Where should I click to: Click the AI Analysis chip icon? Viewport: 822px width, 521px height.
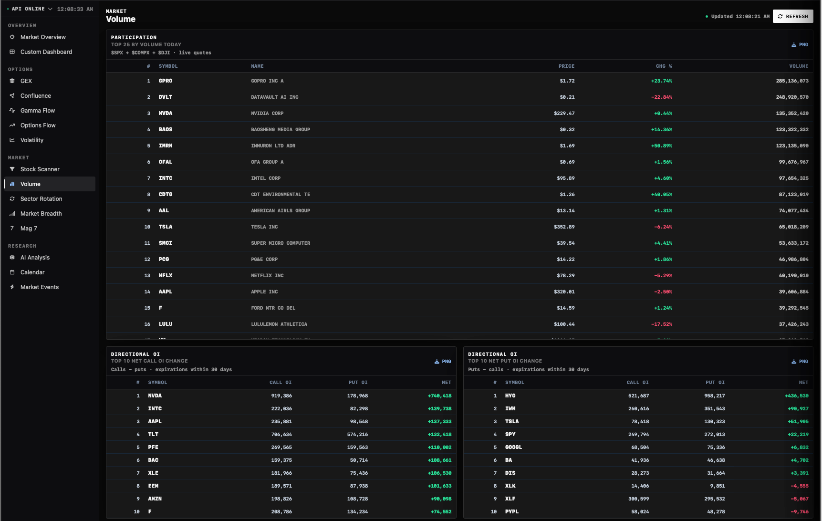[x=12, y=257]
